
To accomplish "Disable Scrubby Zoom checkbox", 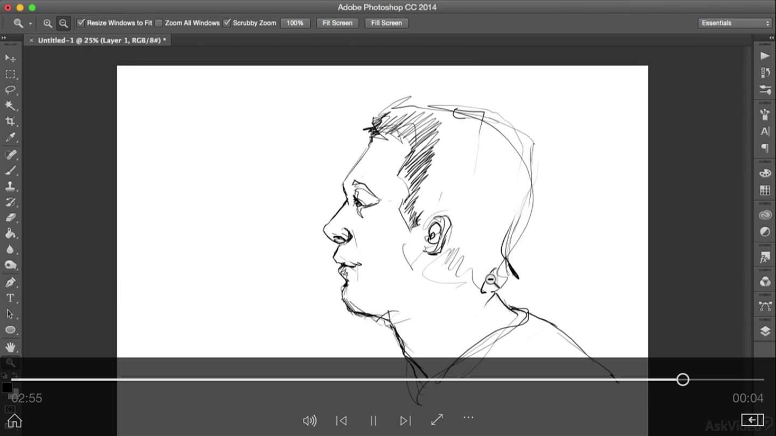I will (x=227, y=23).
